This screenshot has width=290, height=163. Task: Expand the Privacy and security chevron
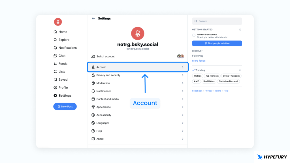(x=183, y=75)
